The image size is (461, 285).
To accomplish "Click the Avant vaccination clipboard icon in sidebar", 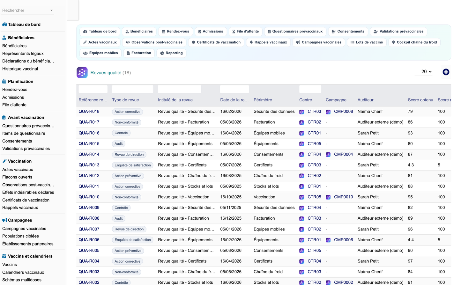I will point(4,118).
